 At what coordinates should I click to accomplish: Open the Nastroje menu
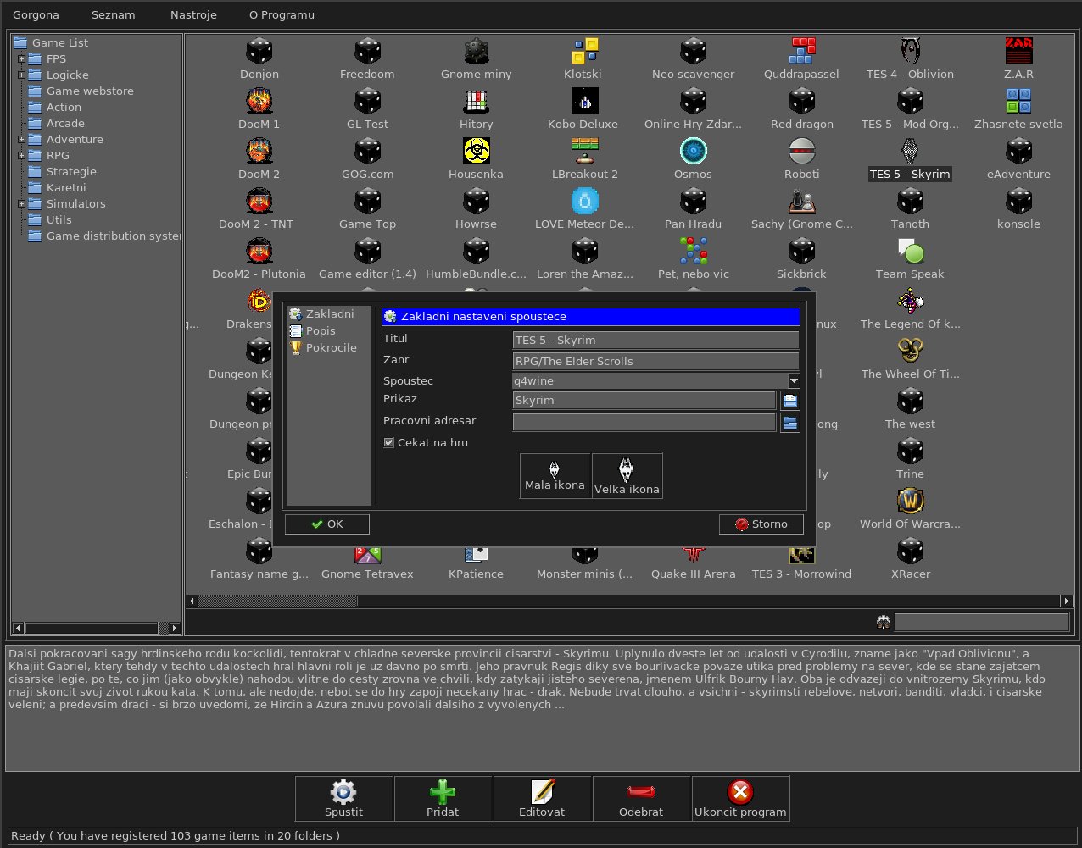[193, 14]
